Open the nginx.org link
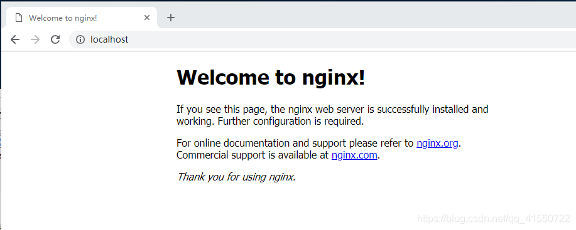 coord(437,143)
